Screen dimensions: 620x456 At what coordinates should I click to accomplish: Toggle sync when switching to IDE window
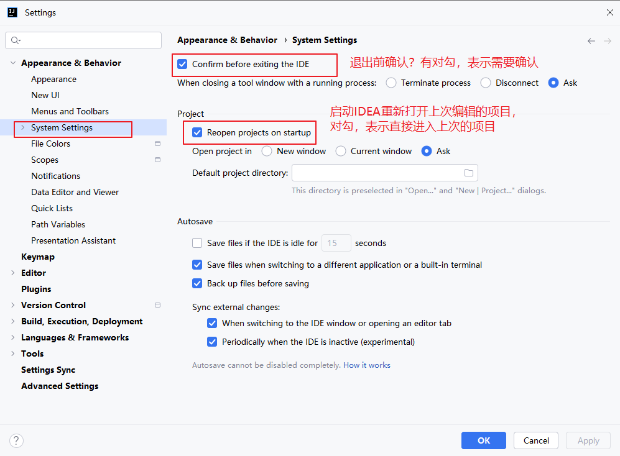[212, 323]
